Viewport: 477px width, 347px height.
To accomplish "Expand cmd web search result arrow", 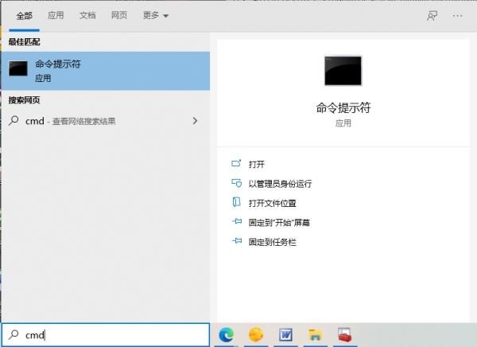I will click(x=195, y=121).
